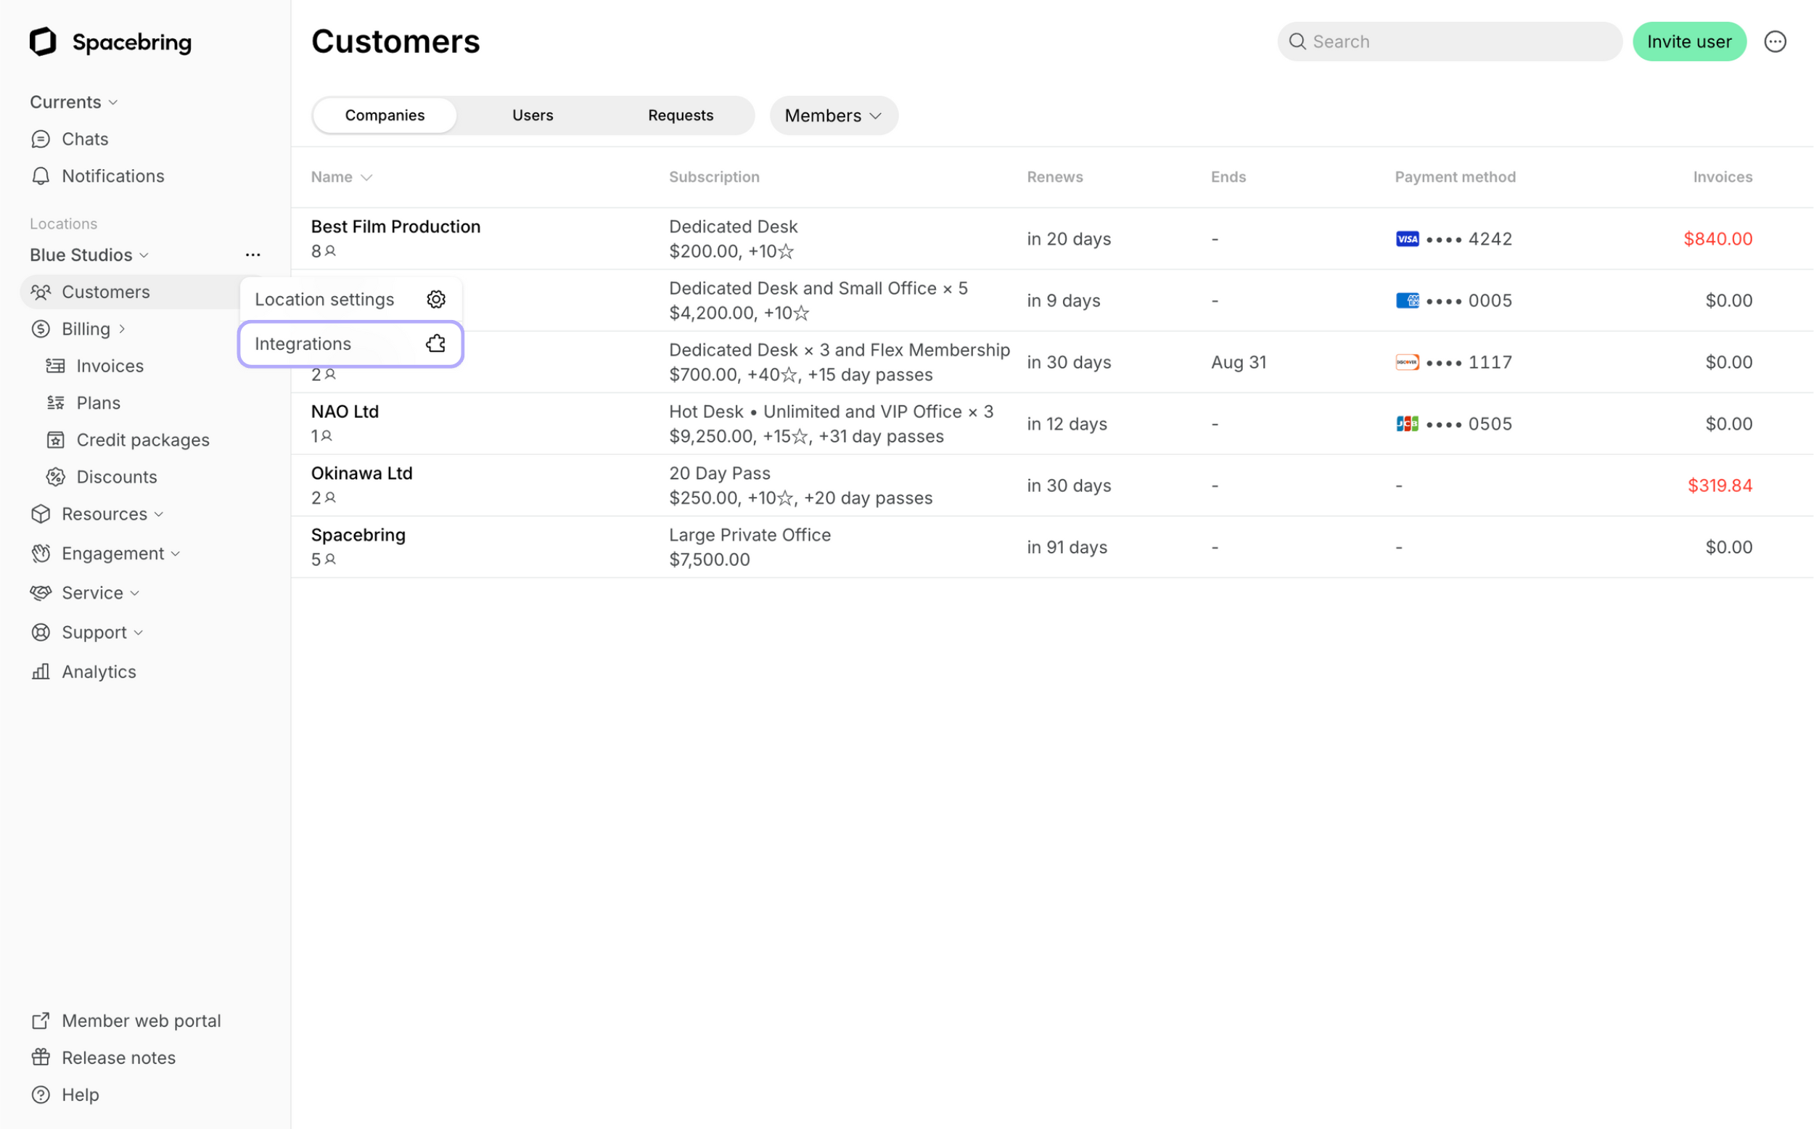Viewport: 1814px width, 1129px height.
Task: Switch to the Requests tab
Action: click(681, 116)
